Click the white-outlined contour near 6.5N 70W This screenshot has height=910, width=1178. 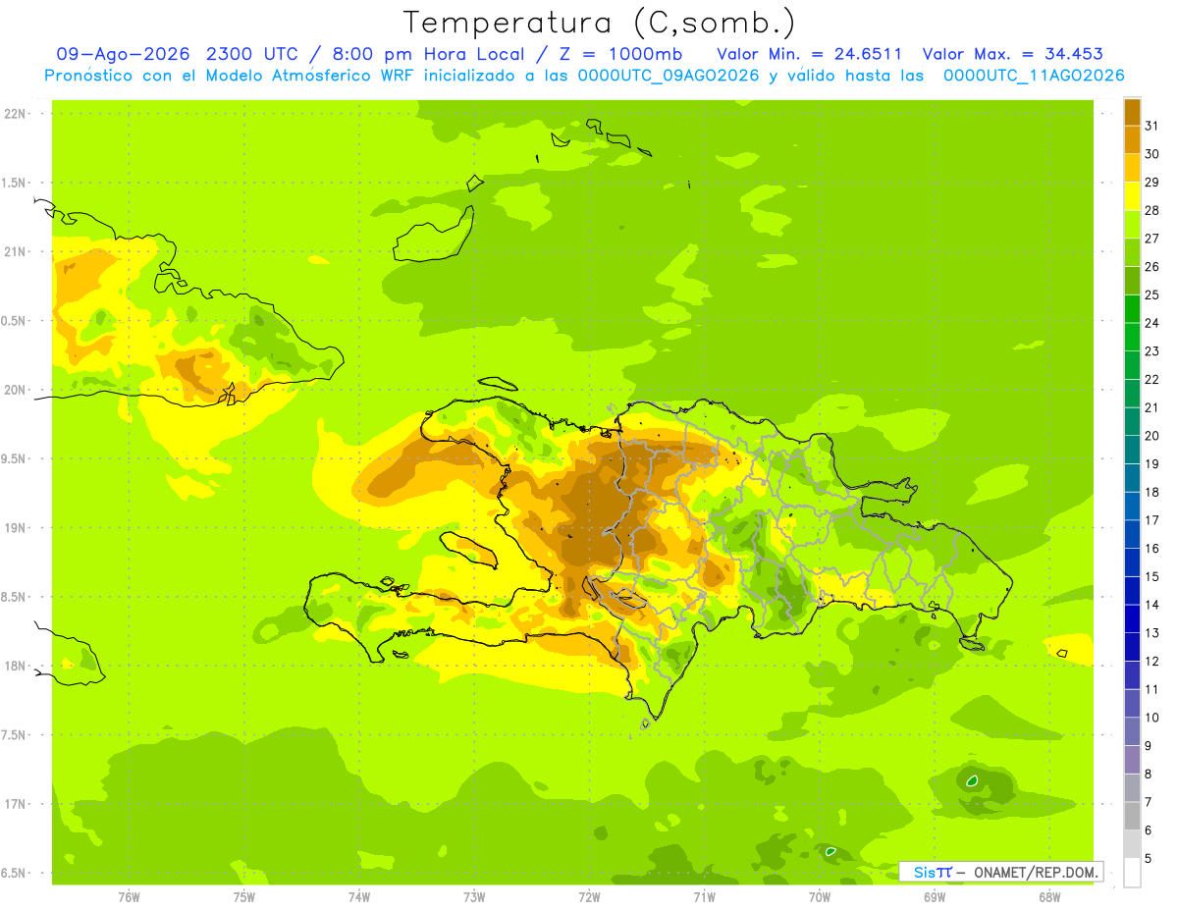pyautogui.click(x=830, y=851)
